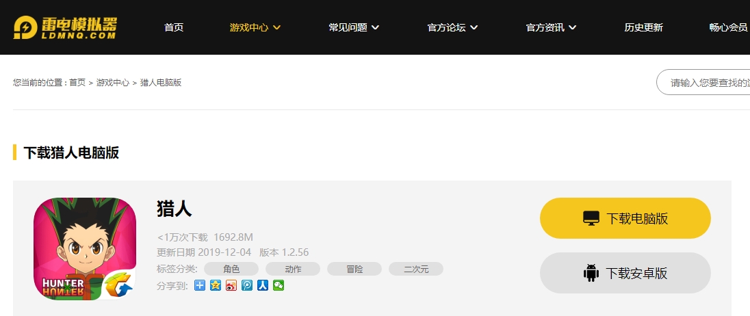Click the 首页 breadcrumb link
Image resolution: width=750 pixels, height=316 pixels.
click(x=77, y=83)
